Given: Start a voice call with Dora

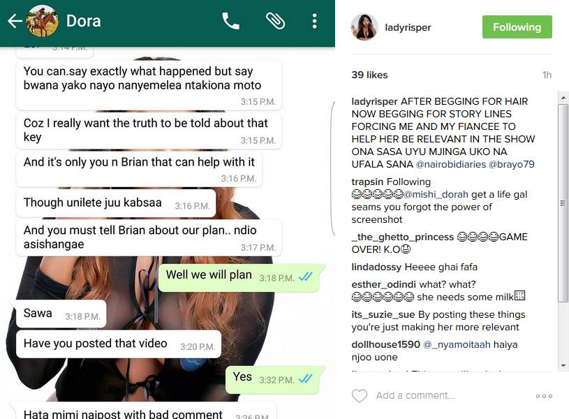Looking at the screenshot, I should (231, 21).
